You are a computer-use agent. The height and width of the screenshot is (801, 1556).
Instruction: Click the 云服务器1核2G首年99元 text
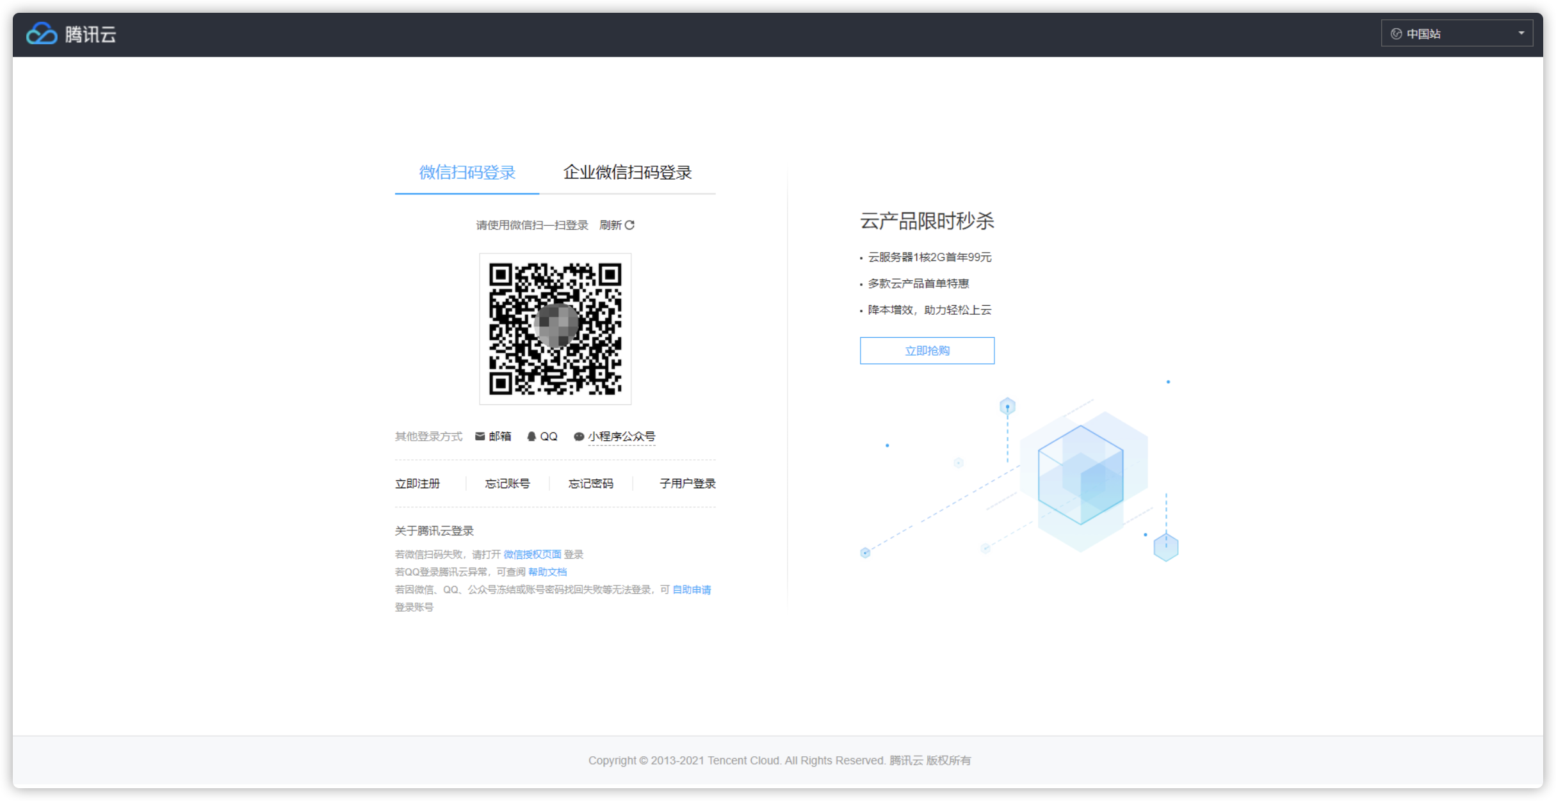tap(930, 257)
